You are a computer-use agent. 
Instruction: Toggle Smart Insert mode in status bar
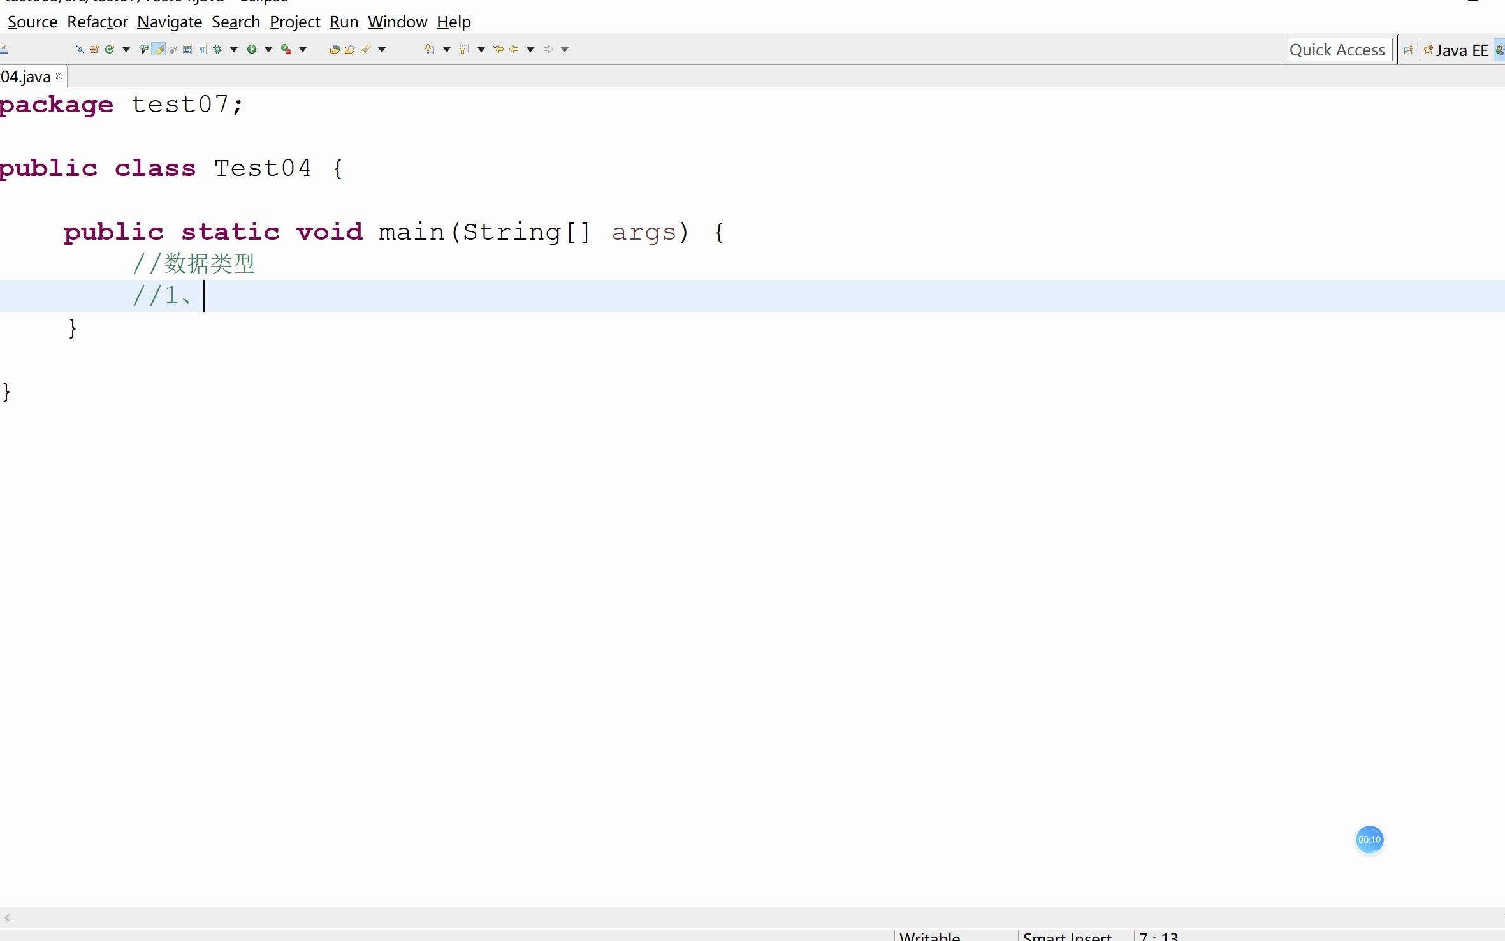click(1065, 935)
